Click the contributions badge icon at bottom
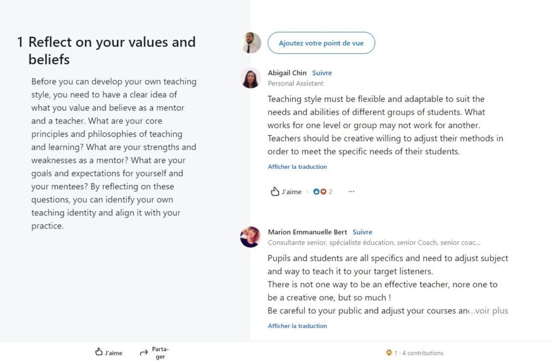Screen dimensions: 550x363 389,353
